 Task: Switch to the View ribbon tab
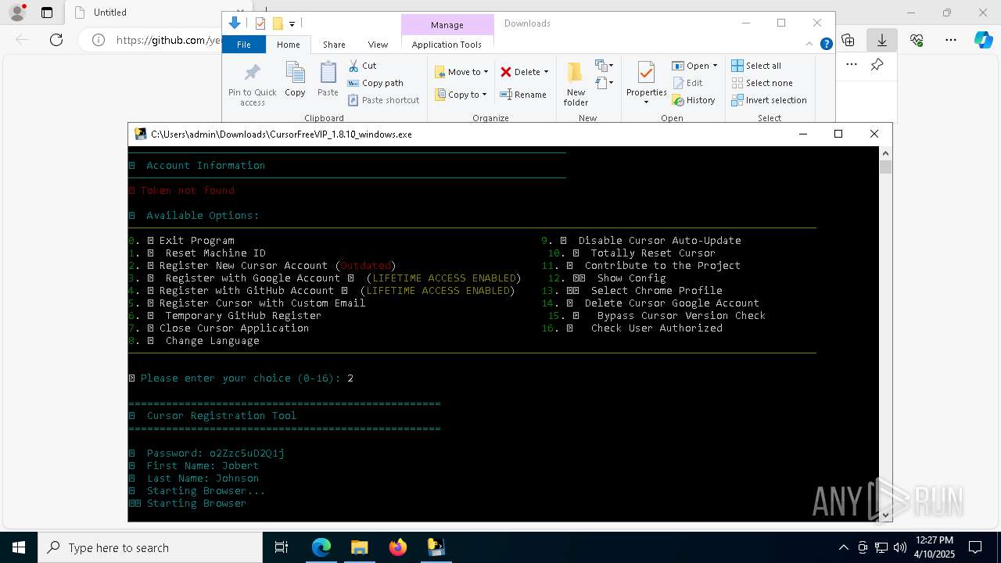[x=378, y=45]
